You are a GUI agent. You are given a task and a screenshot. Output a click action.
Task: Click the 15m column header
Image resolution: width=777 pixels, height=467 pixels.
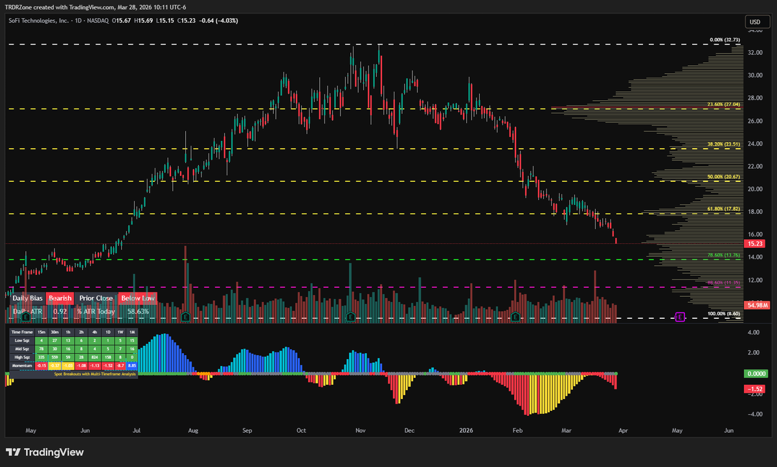point(41,332)
